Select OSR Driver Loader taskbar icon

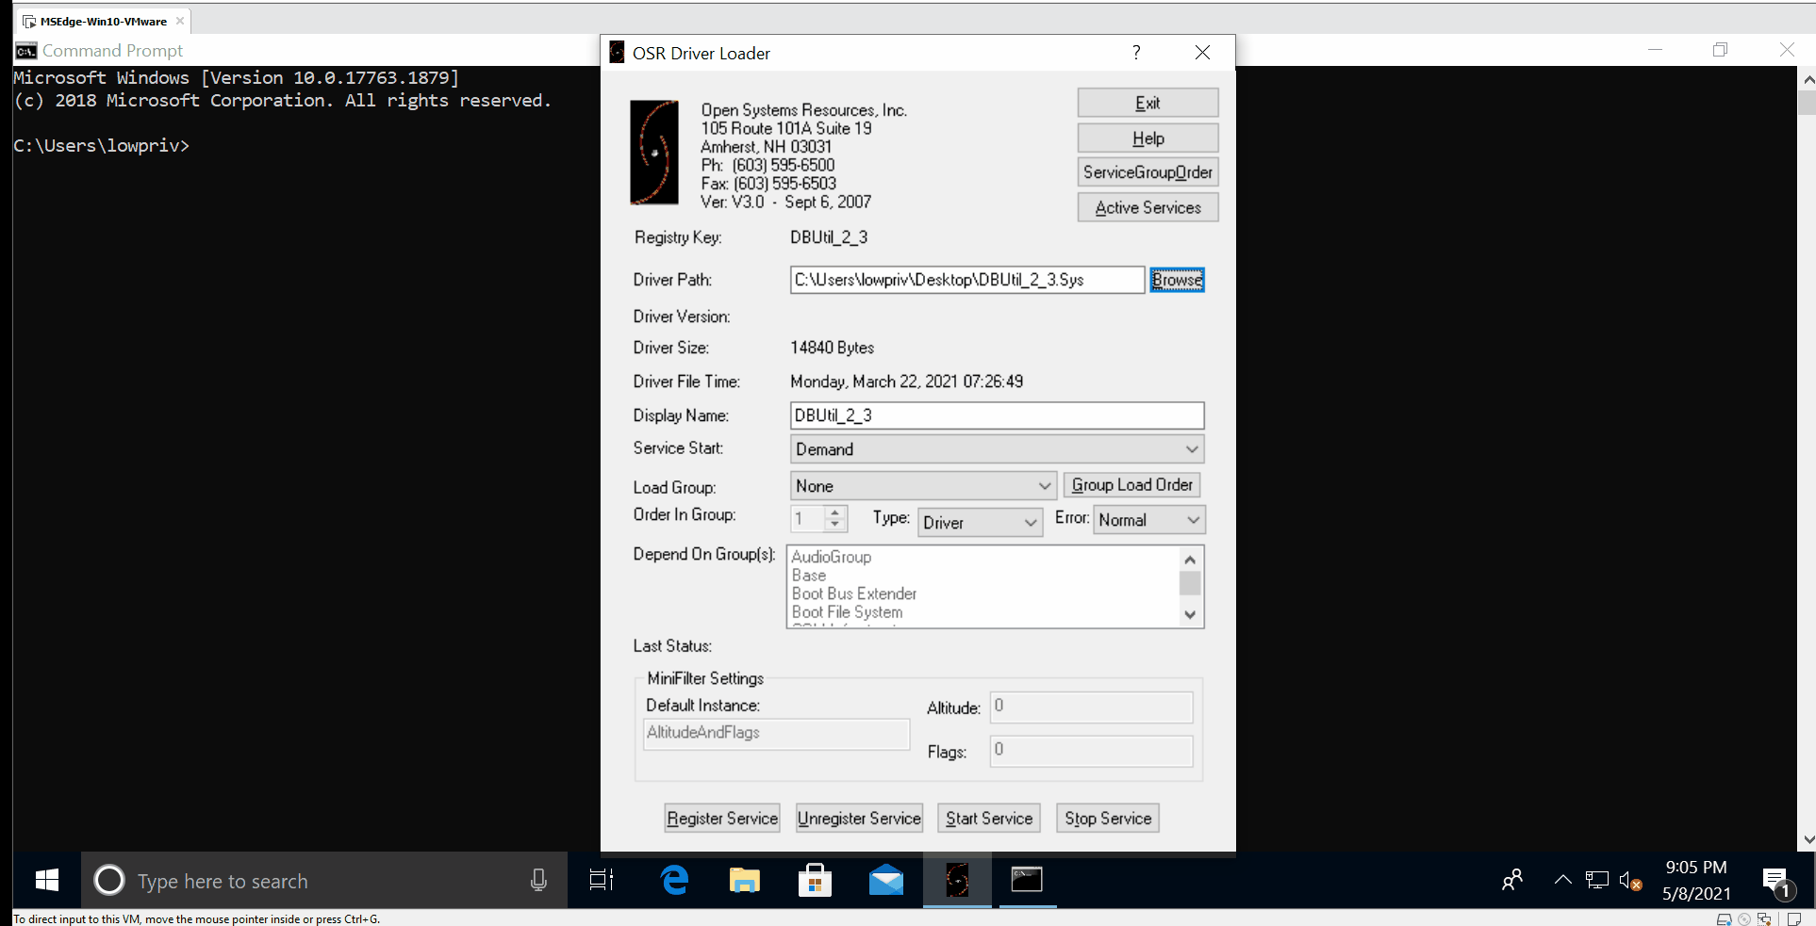pos(957,881)
